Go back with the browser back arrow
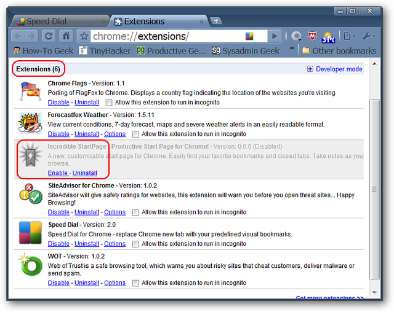Screen dimensions: 394x312 tap(18, 36)
